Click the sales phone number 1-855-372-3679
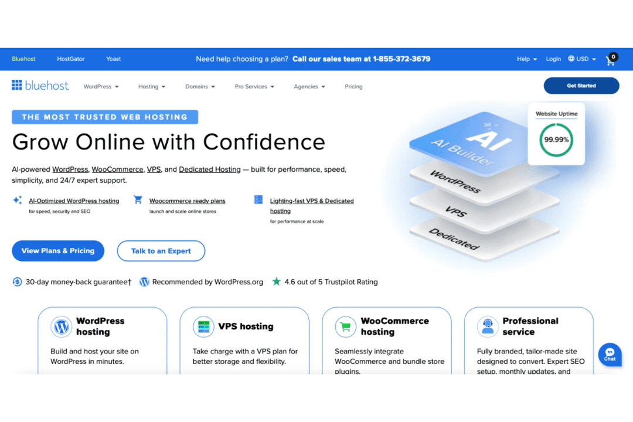The height and width of the screenshot is (422, 633). pos(401,59)
